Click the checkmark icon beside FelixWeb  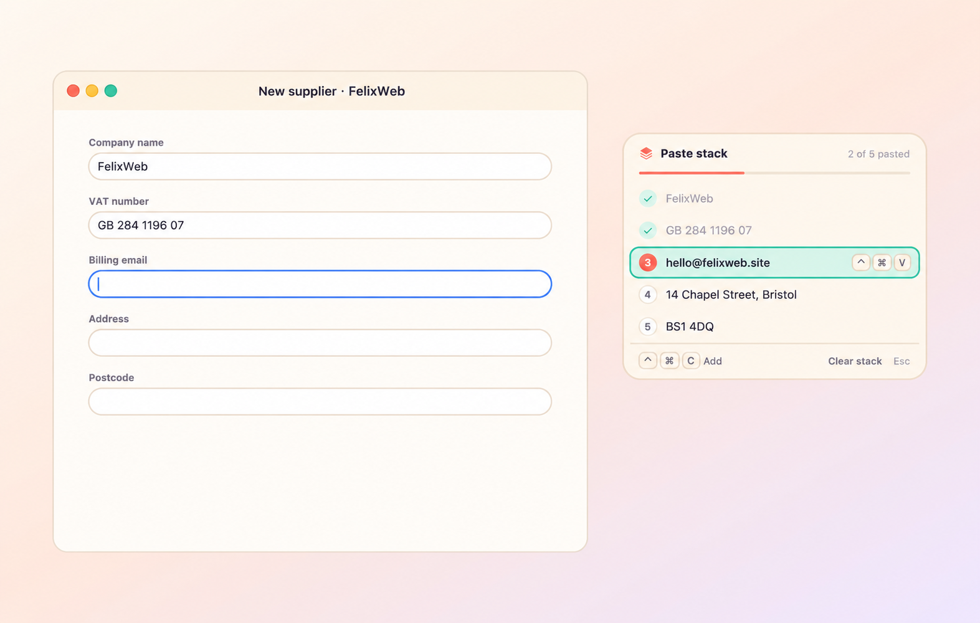648,199
